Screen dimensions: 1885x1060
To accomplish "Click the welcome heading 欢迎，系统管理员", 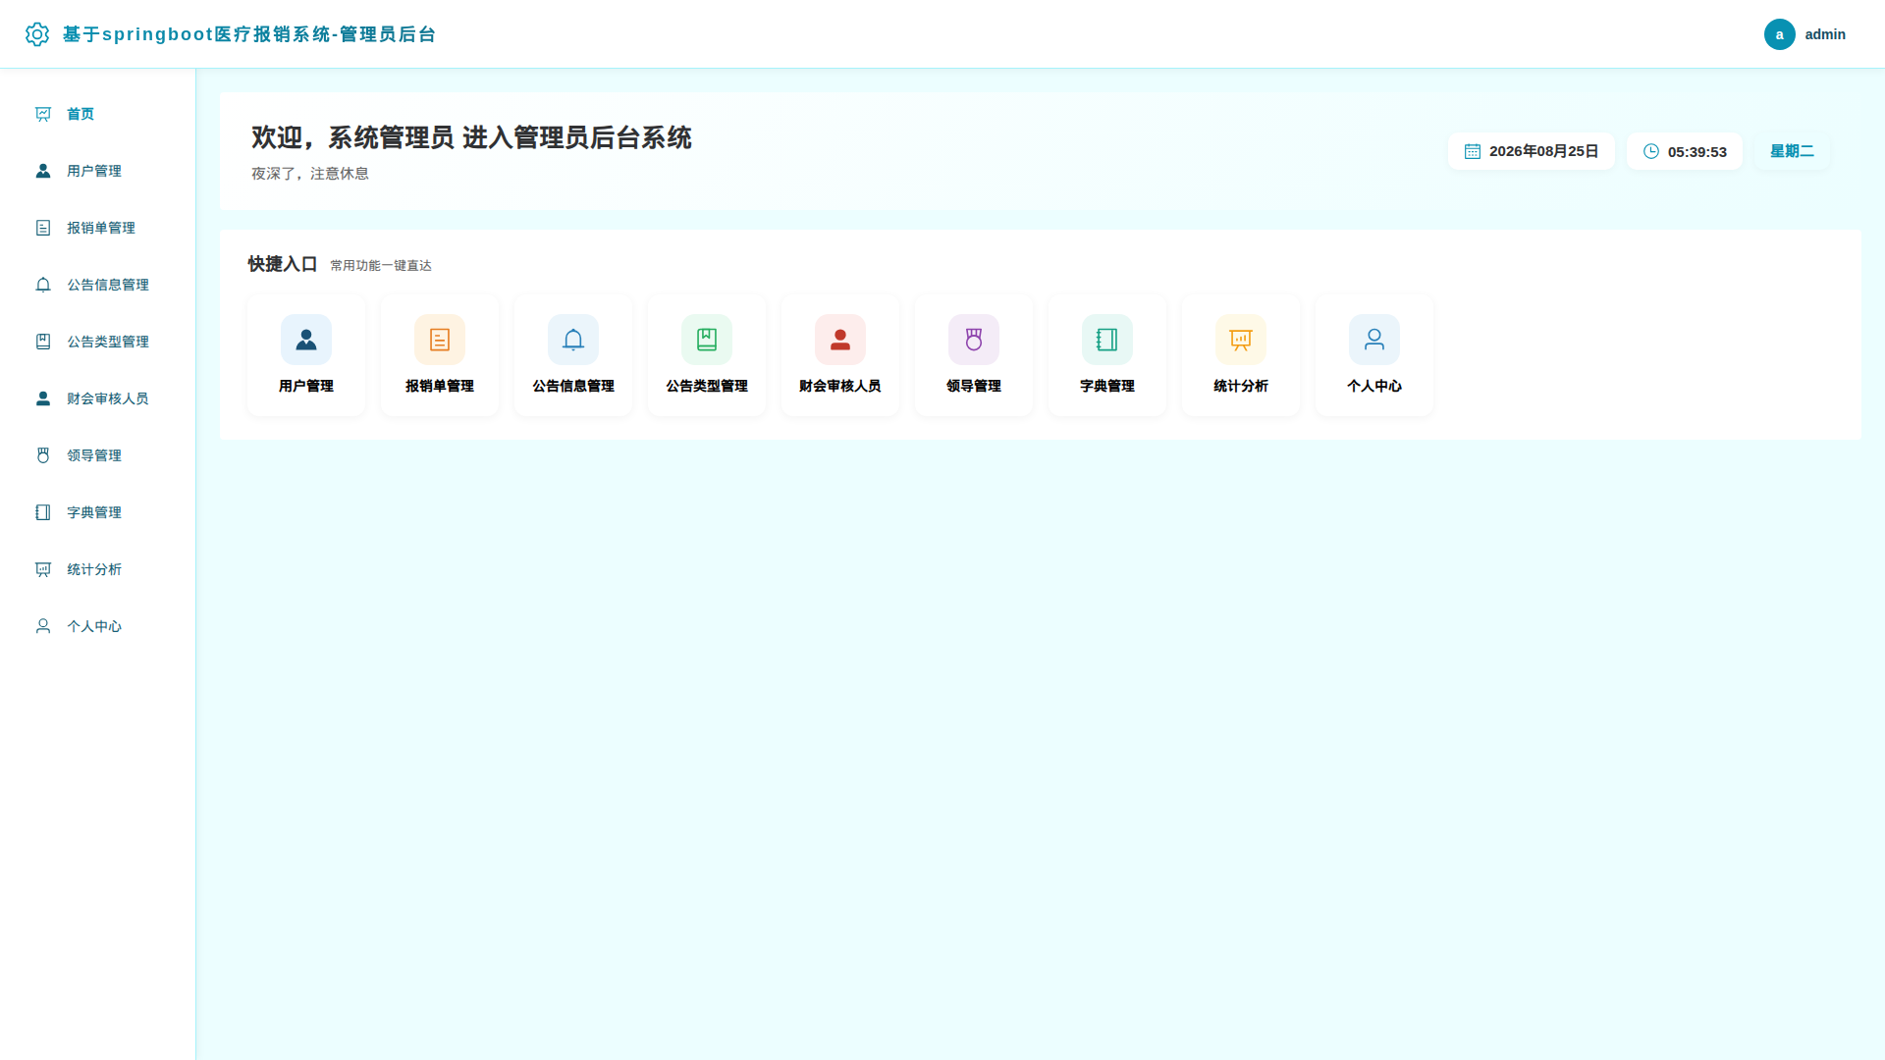I will point(352,137).
